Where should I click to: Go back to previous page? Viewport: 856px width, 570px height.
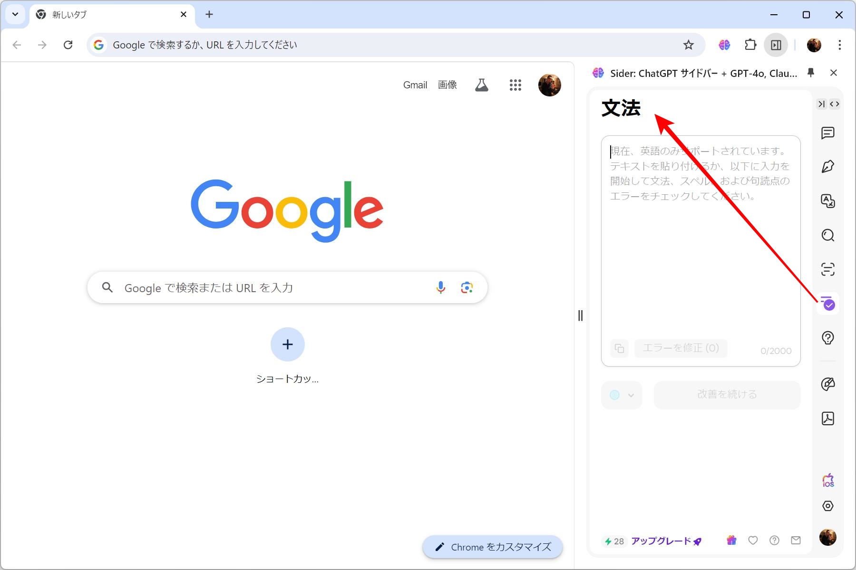[x=17, y=45]
